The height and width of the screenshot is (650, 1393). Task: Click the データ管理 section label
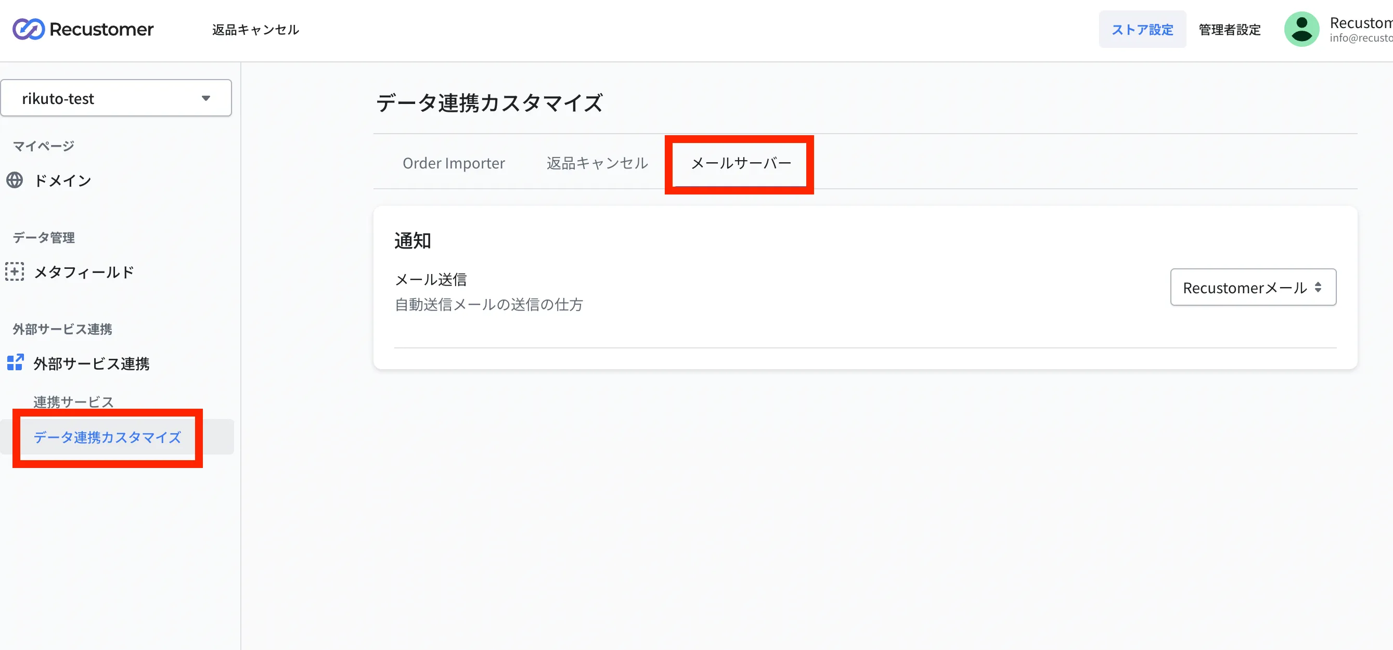[x=43, y=238]
